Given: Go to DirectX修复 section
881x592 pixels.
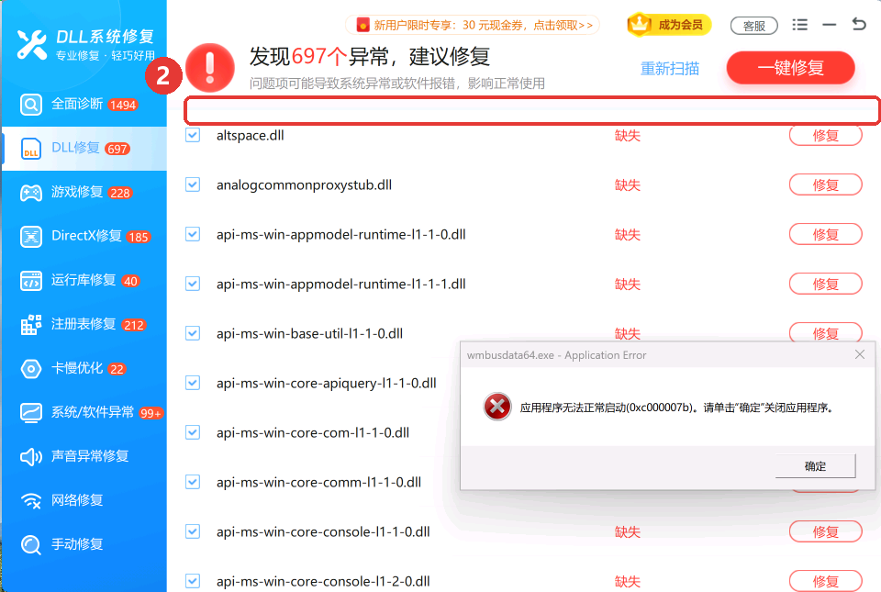Looking at the screenshot, I should click(x=84, y=237).
